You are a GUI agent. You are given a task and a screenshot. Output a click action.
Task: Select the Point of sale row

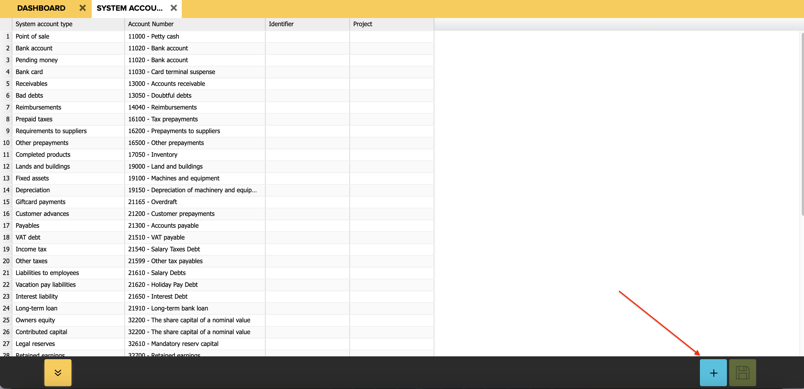[x=32, y=36]
